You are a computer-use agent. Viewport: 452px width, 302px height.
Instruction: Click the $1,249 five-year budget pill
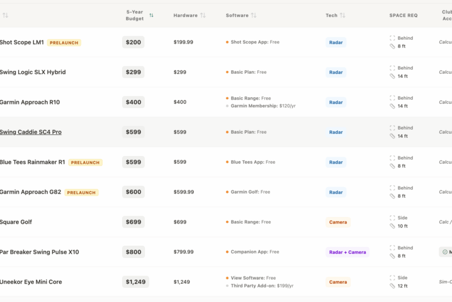136,282
